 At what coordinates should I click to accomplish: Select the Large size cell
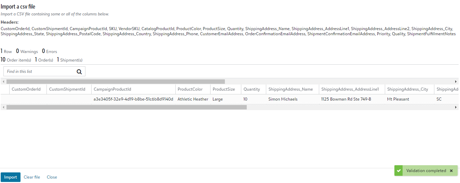point(226,99)
